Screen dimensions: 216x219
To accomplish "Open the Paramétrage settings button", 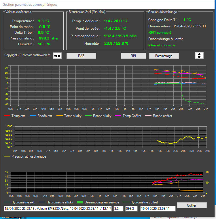I will tap(164, 56).
